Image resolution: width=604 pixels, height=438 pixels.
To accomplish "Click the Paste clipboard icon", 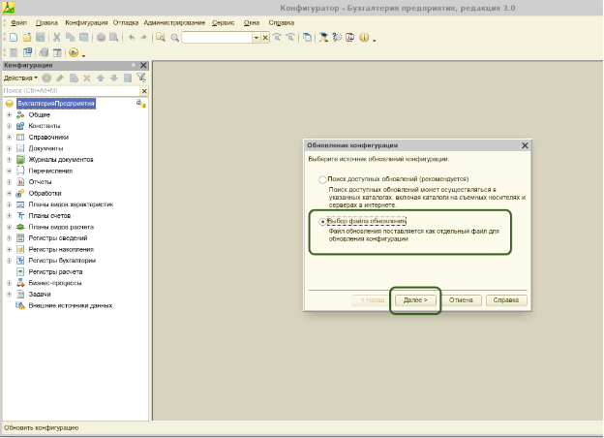I will pyautogui.click(x=83, y=38).
